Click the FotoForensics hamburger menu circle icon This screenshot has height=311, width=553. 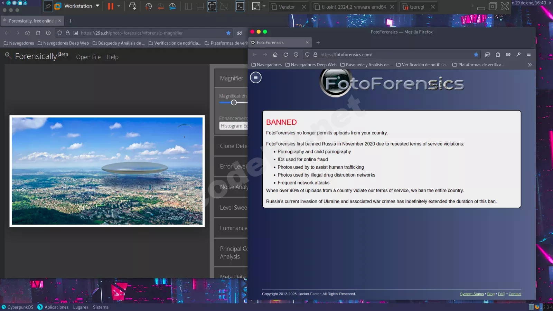(256, 77)
